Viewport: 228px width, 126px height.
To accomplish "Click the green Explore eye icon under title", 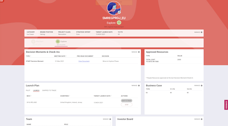I will click(119, 23).
